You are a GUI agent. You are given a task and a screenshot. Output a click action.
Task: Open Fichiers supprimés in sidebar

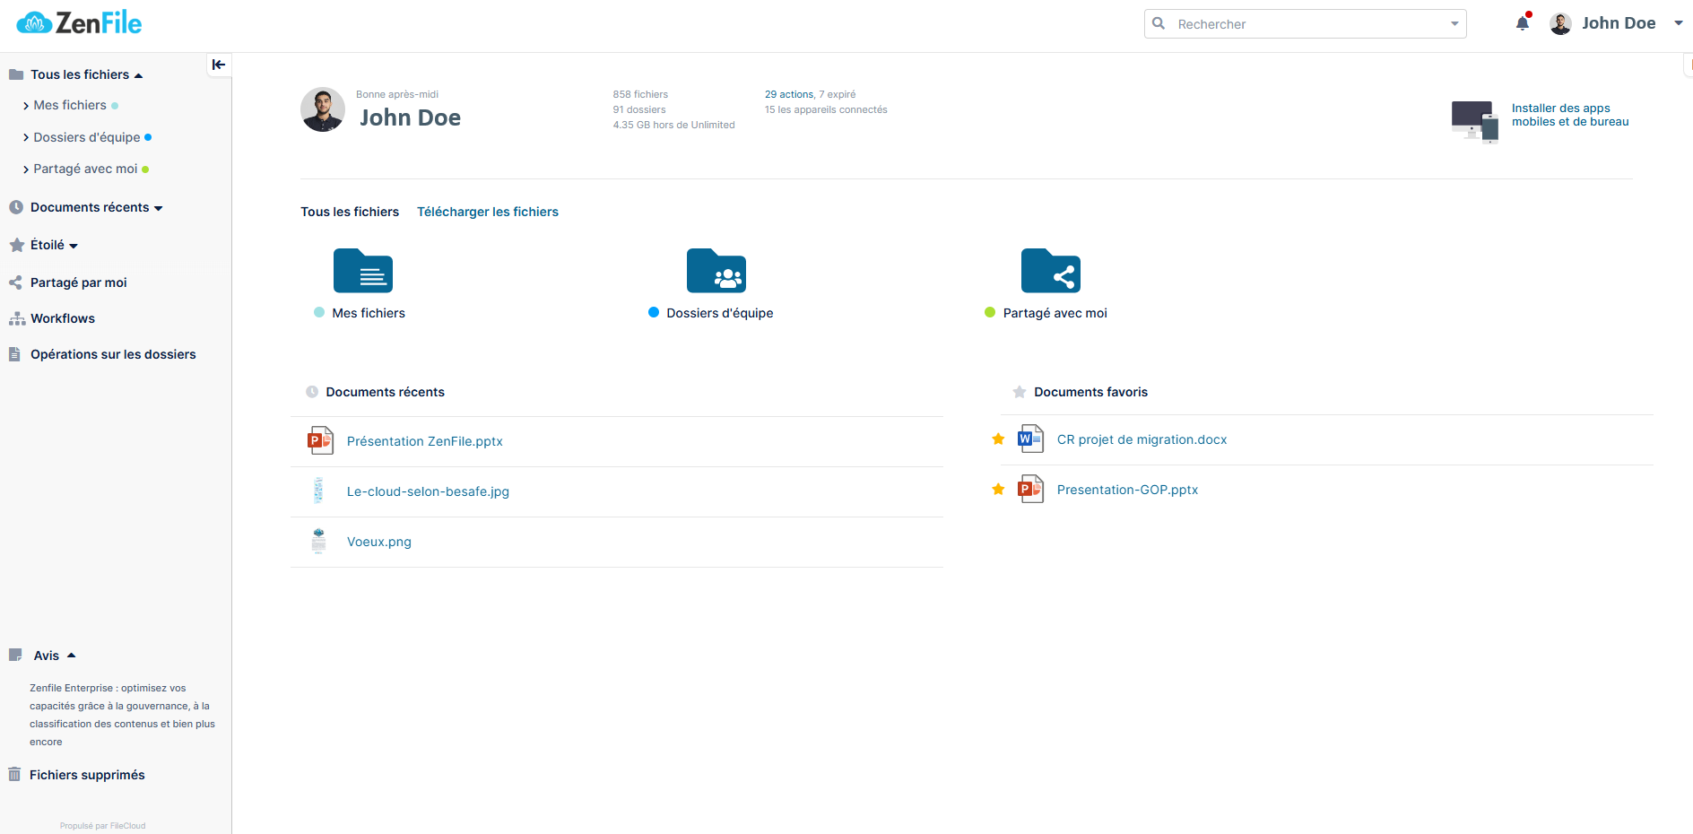87,775
